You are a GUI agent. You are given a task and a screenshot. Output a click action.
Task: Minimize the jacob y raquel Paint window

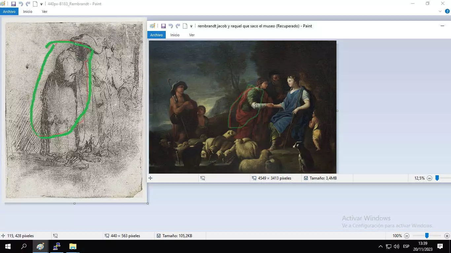pos(442,26)
